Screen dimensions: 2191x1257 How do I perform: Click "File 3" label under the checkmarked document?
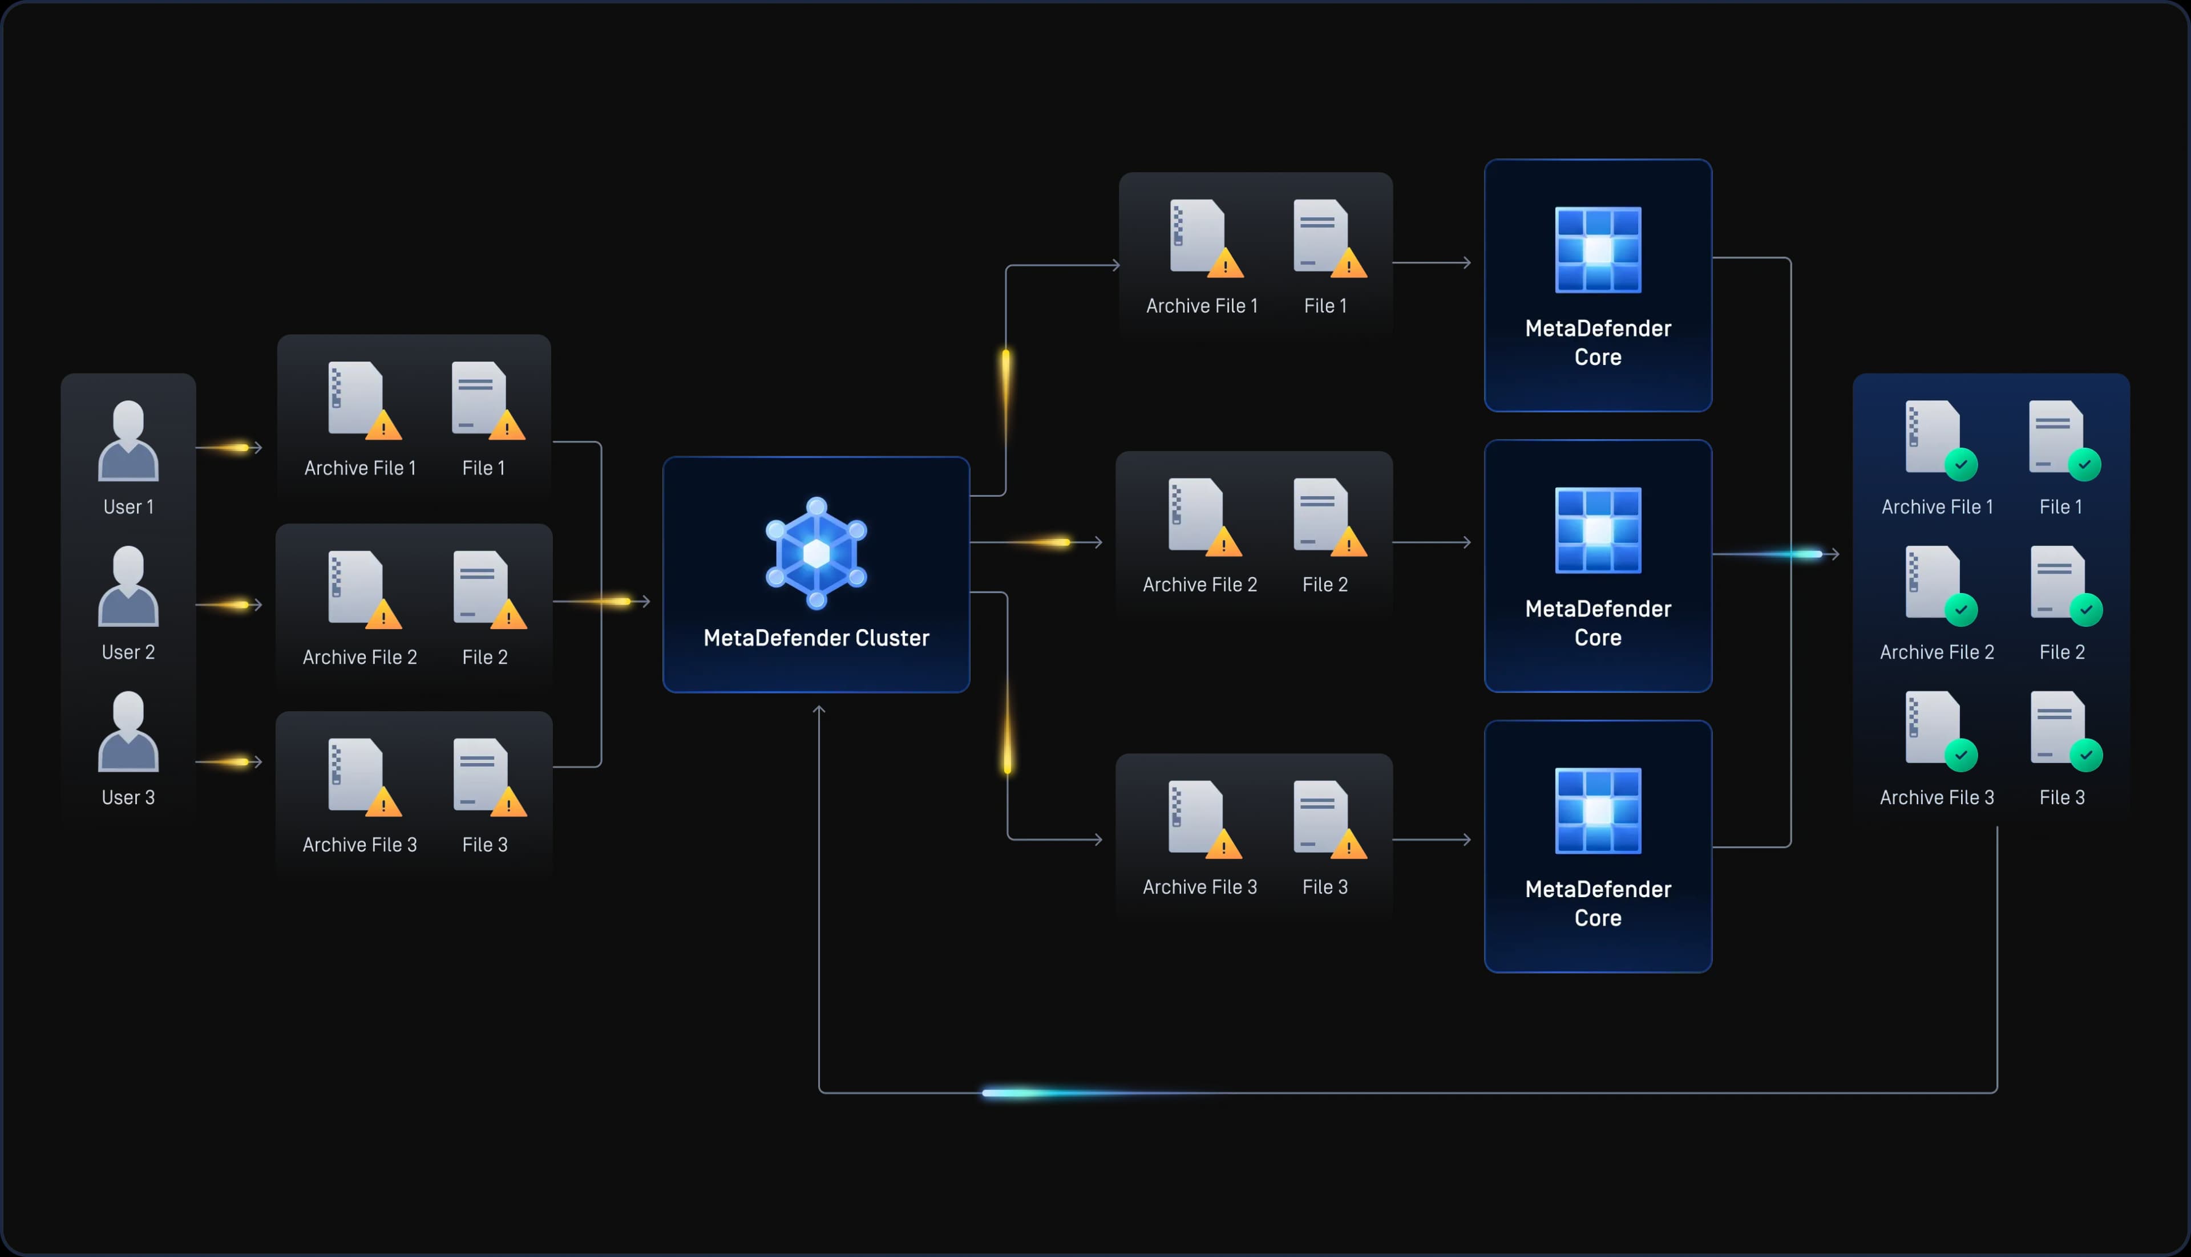coord(2062,797)
